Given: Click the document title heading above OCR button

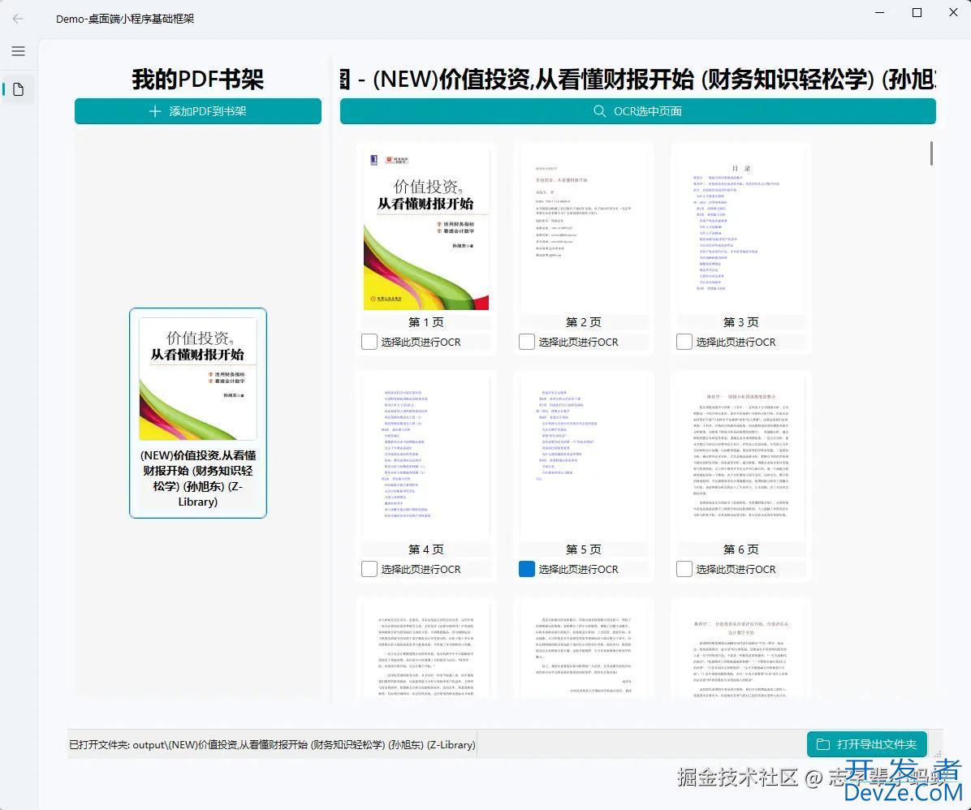Looking at the screenshot, I should point(638,80).
